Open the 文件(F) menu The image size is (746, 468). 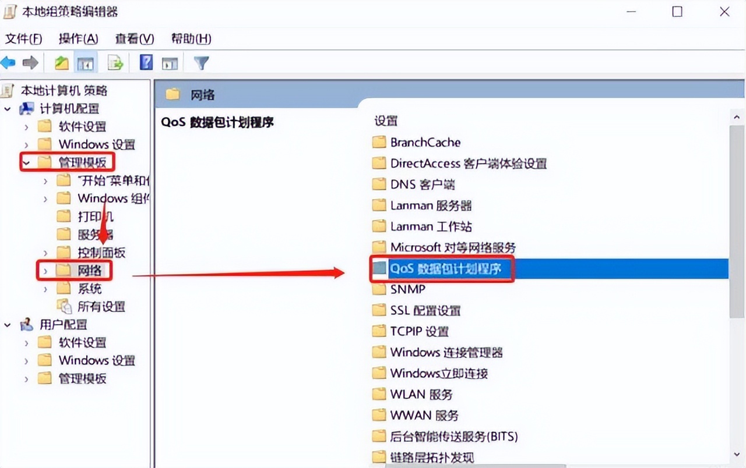click(x=24, y=38)
